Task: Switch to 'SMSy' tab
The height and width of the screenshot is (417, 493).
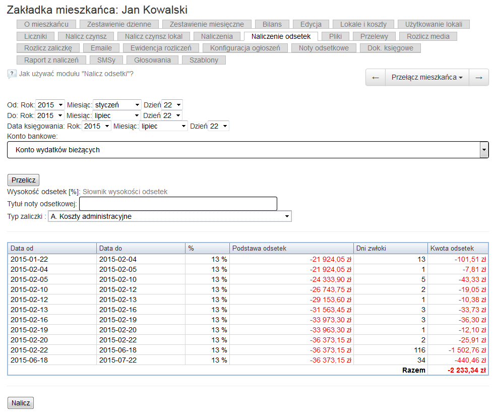Action: click(106, 60)
